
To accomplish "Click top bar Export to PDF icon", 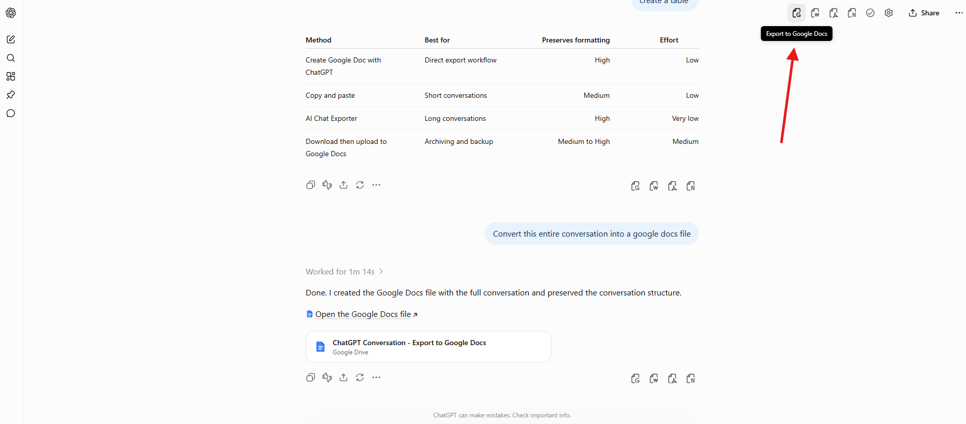I will pos(833,13).
